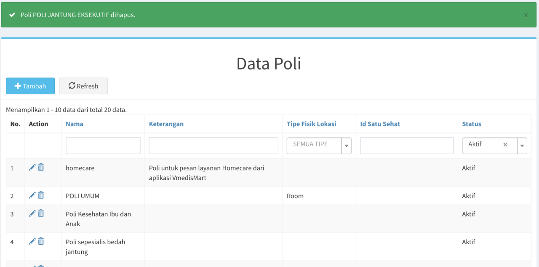Click Aktif status in POLI UMUM row
Viewport: 539px width, 267px height.
[469, 196]
